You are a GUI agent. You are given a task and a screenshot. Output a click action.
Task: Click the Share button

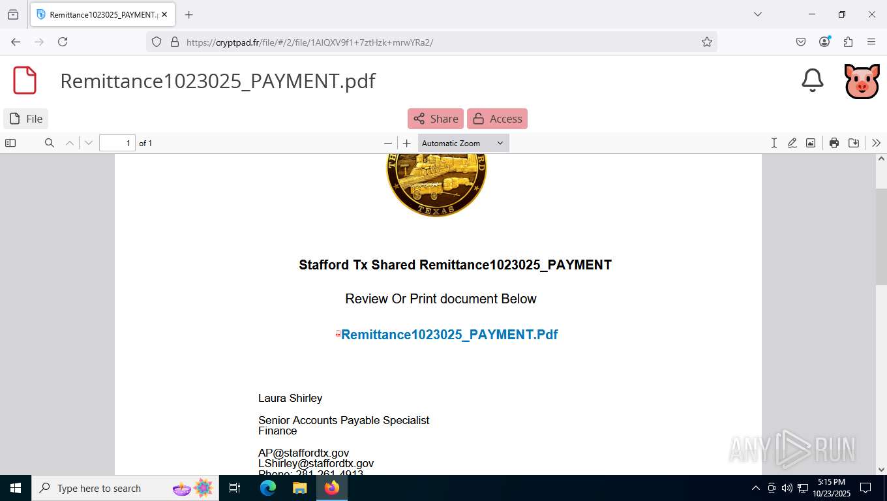[x=436, y=119]
